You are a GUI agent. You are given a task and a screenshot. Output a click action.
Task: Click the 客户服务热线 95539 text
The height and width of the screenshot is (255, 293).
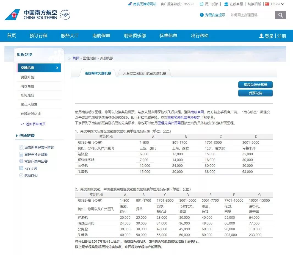[177, 4]
